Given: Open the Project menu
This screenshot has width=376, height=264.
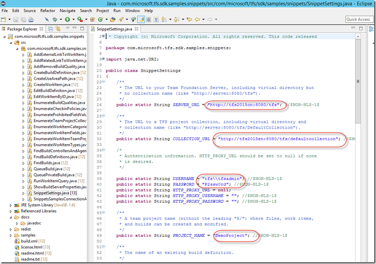Looking at the screenshot, I should pos(102,11).
